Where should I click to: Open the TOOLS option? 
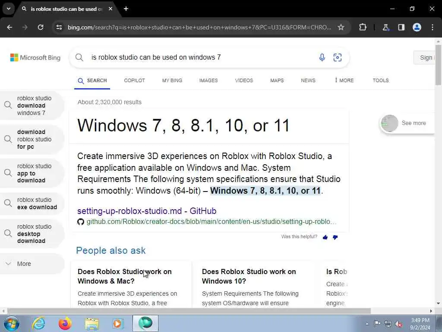click(381, 80)
